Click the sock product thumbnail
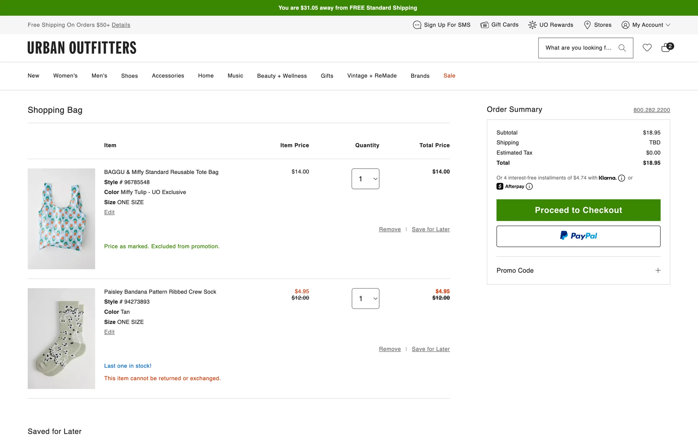Image resolution: width=698 pixels, height=436 pixels. (x=61, y=338)
